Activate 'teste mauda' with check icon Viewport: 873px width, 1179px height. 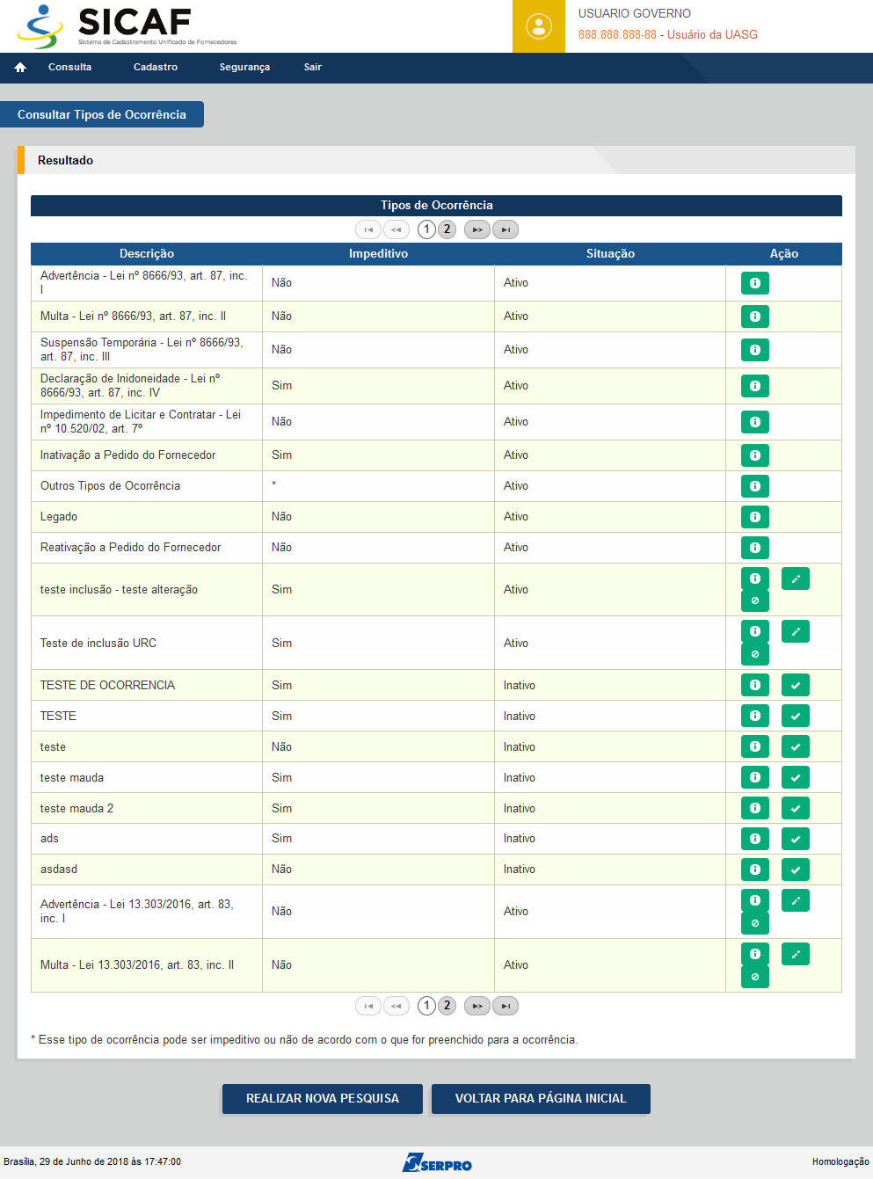[x=796, y=777]
